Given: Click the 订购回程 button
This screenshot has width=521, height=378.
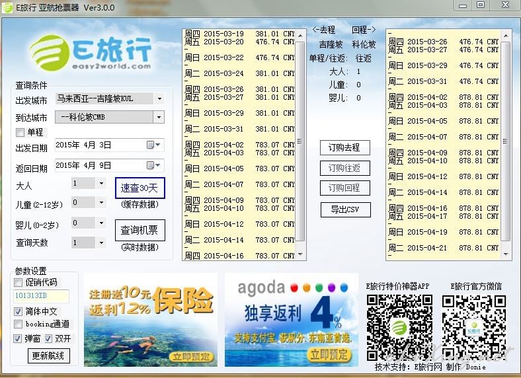Looking at the screenshot, I should [x=345, y=188].
